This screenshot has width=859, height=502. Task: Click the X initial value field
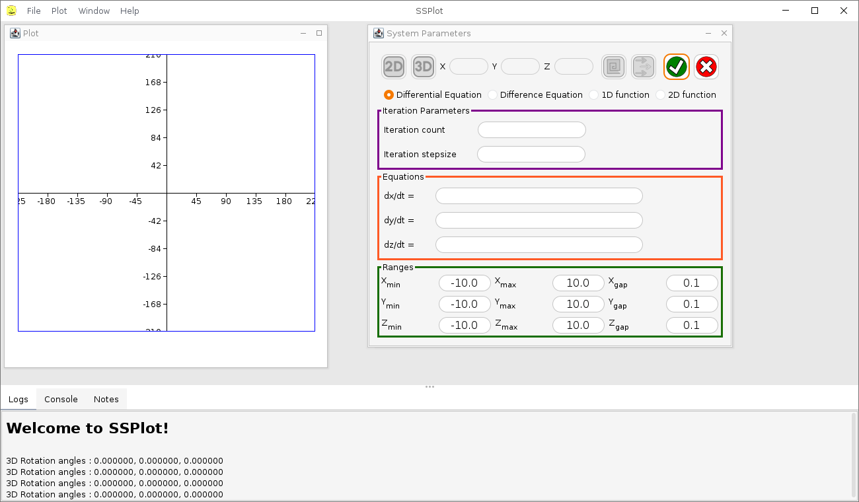pyautogui.click(x=468, y=66)
